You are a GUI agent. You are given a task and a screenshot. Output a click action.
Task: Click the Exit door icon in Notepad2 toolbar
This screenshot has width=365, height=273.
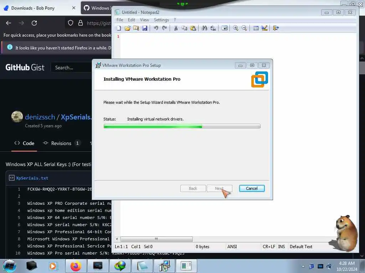point(276,28)
